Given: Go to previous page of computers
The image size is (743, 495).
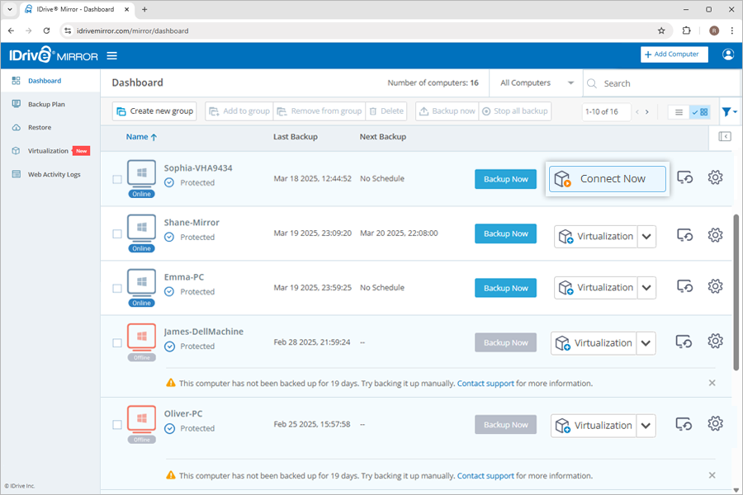Looking at the screenshot, I should point(637,112).
